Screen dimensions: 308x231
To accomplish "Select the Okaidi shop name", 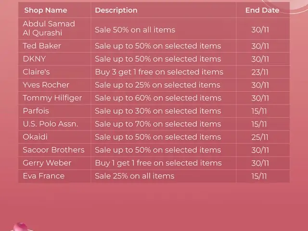I will click(x=35, y=137).
